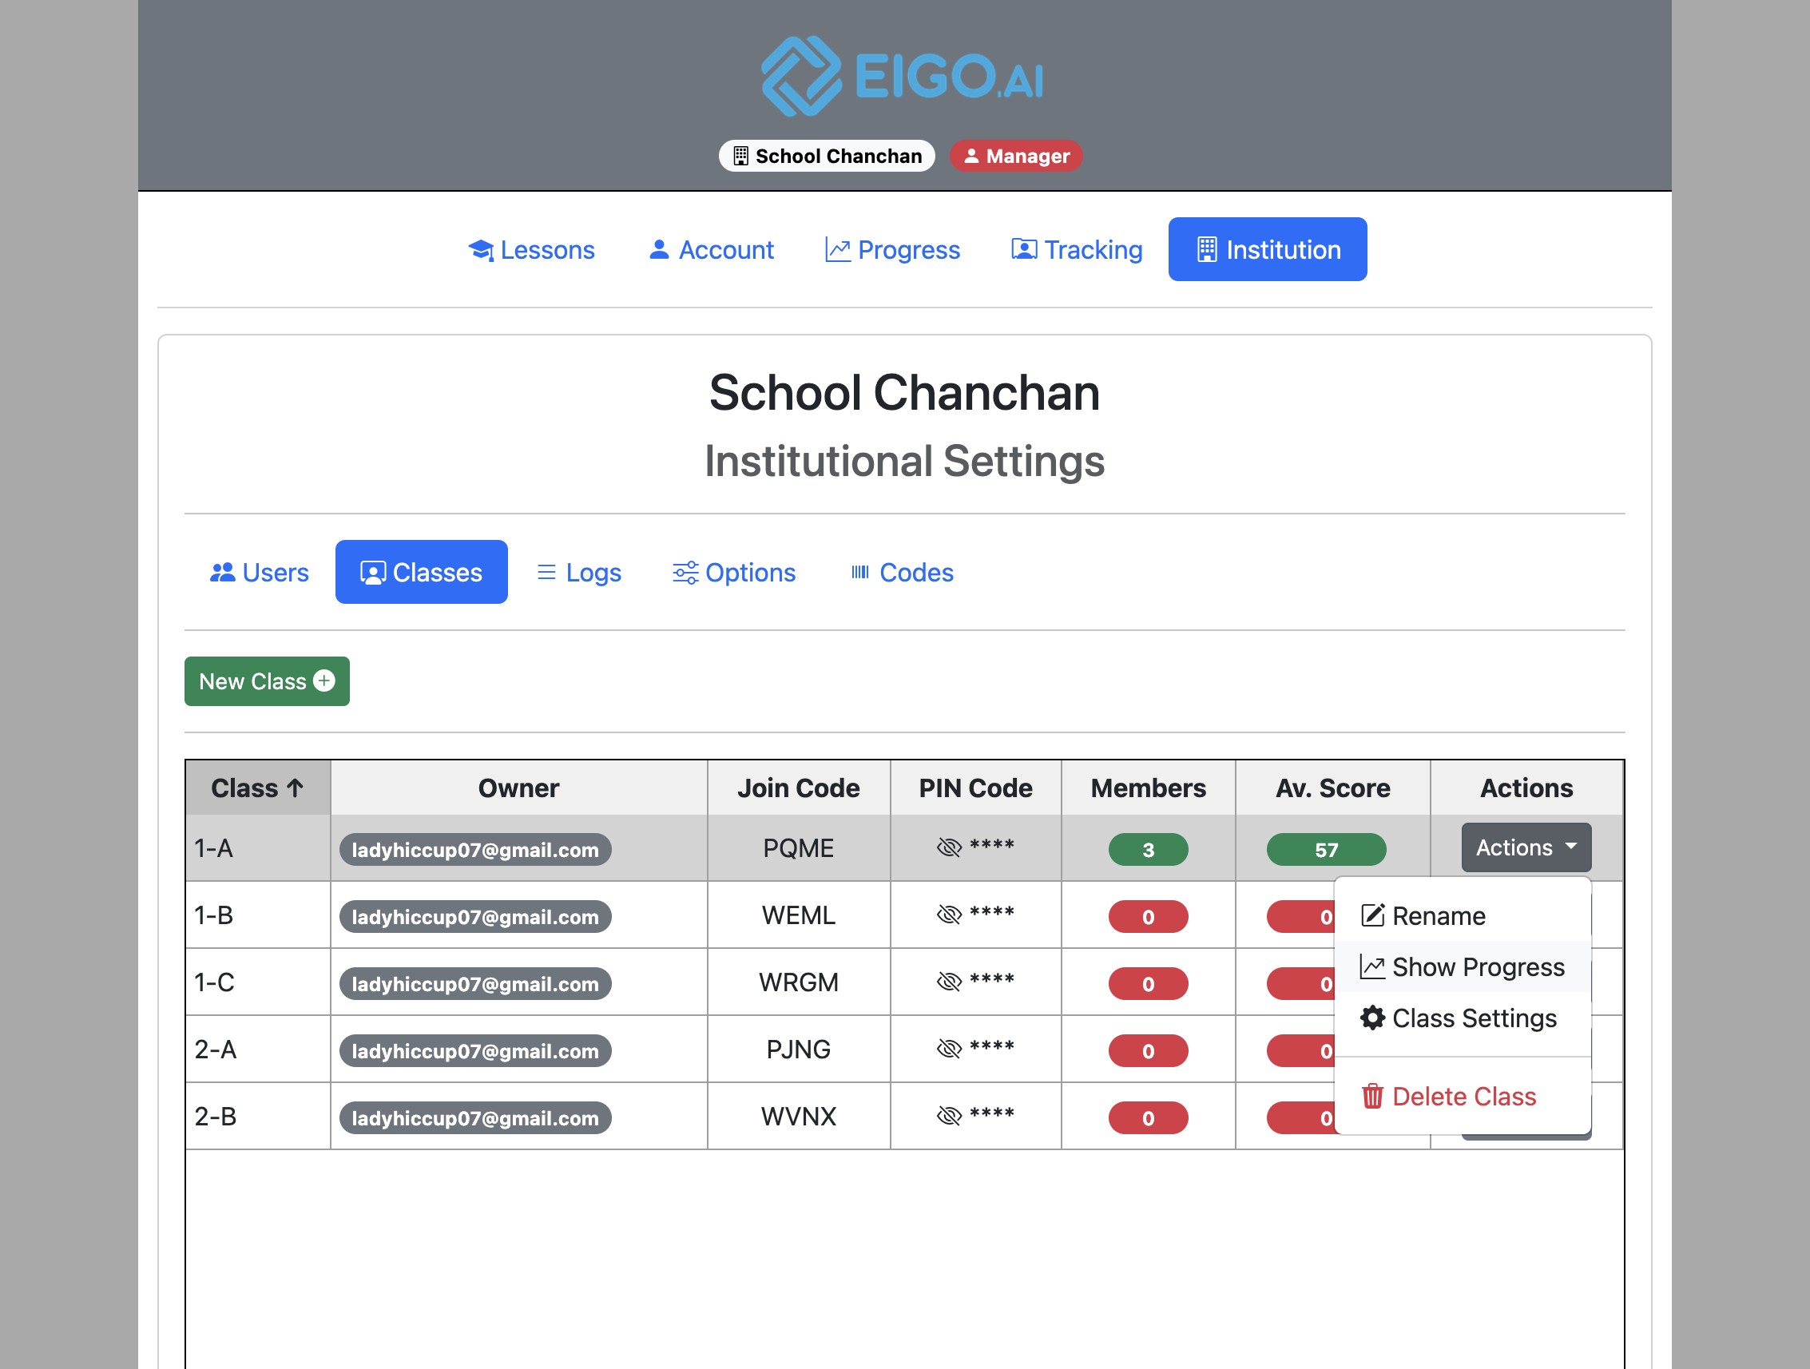
Task: Click members badge for class 1-B
Action: coord(1148,916)
